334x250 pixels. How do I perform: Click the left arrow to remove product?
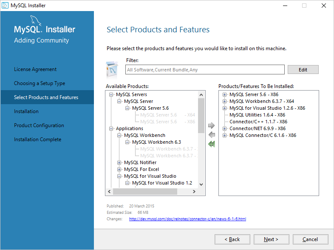pyautogui.click(x=212, y=135)
